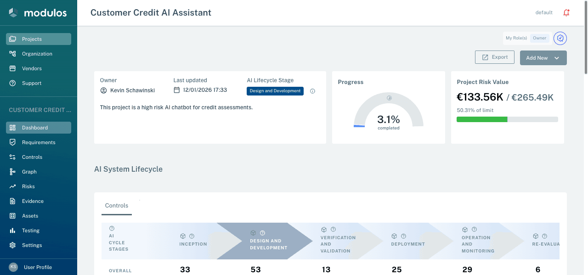This screenshot has height=275, width=588.
Task: Select the Assets sidebar icon
Action: [14, 215]
